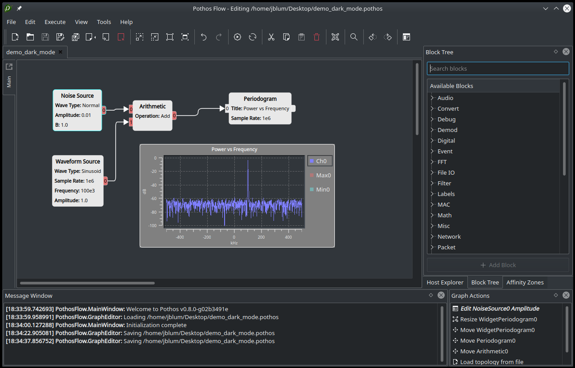The width and height of the screenshot is (575, 368).
Task: Click the Cut scissors icon
Action: pos(271,37)
